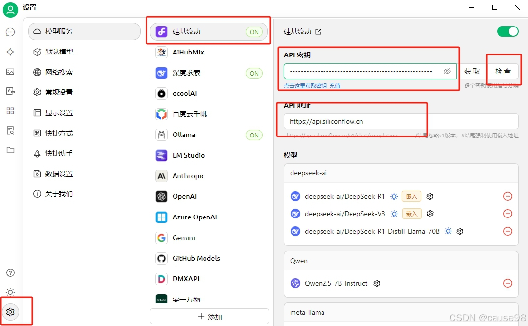Open the knowledge base sidebar icon
Image resolution: width=528 pixels, height=326 pixels.
point(10,130)
